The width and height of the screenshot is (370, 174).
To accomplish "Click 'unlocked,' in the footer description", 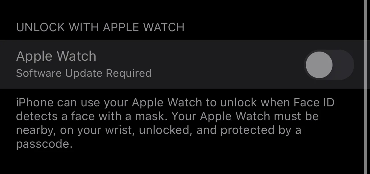I will coord(164,130).
